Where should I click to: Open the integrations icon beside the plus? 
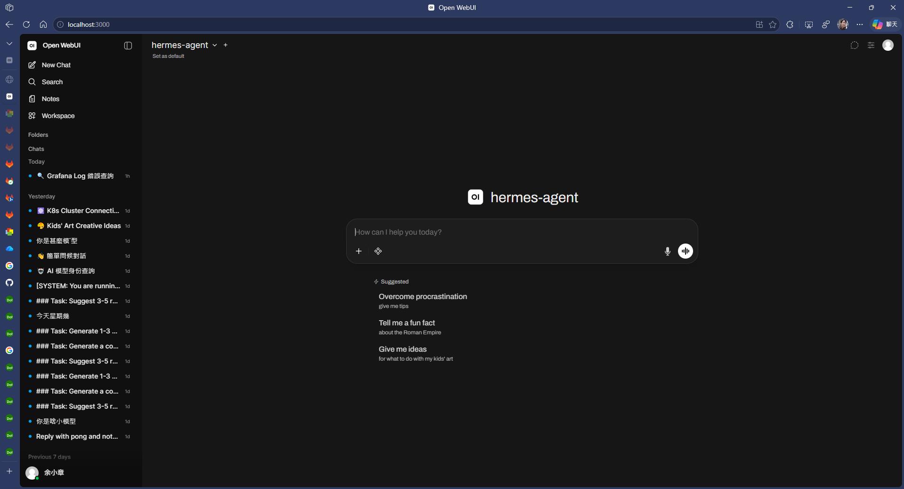[x=378, y=251]
